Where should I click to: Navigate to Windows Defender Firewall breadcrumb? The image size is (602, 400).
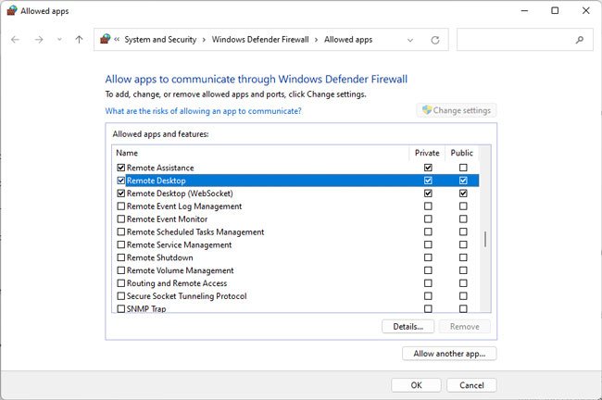[x=262, y=40]
